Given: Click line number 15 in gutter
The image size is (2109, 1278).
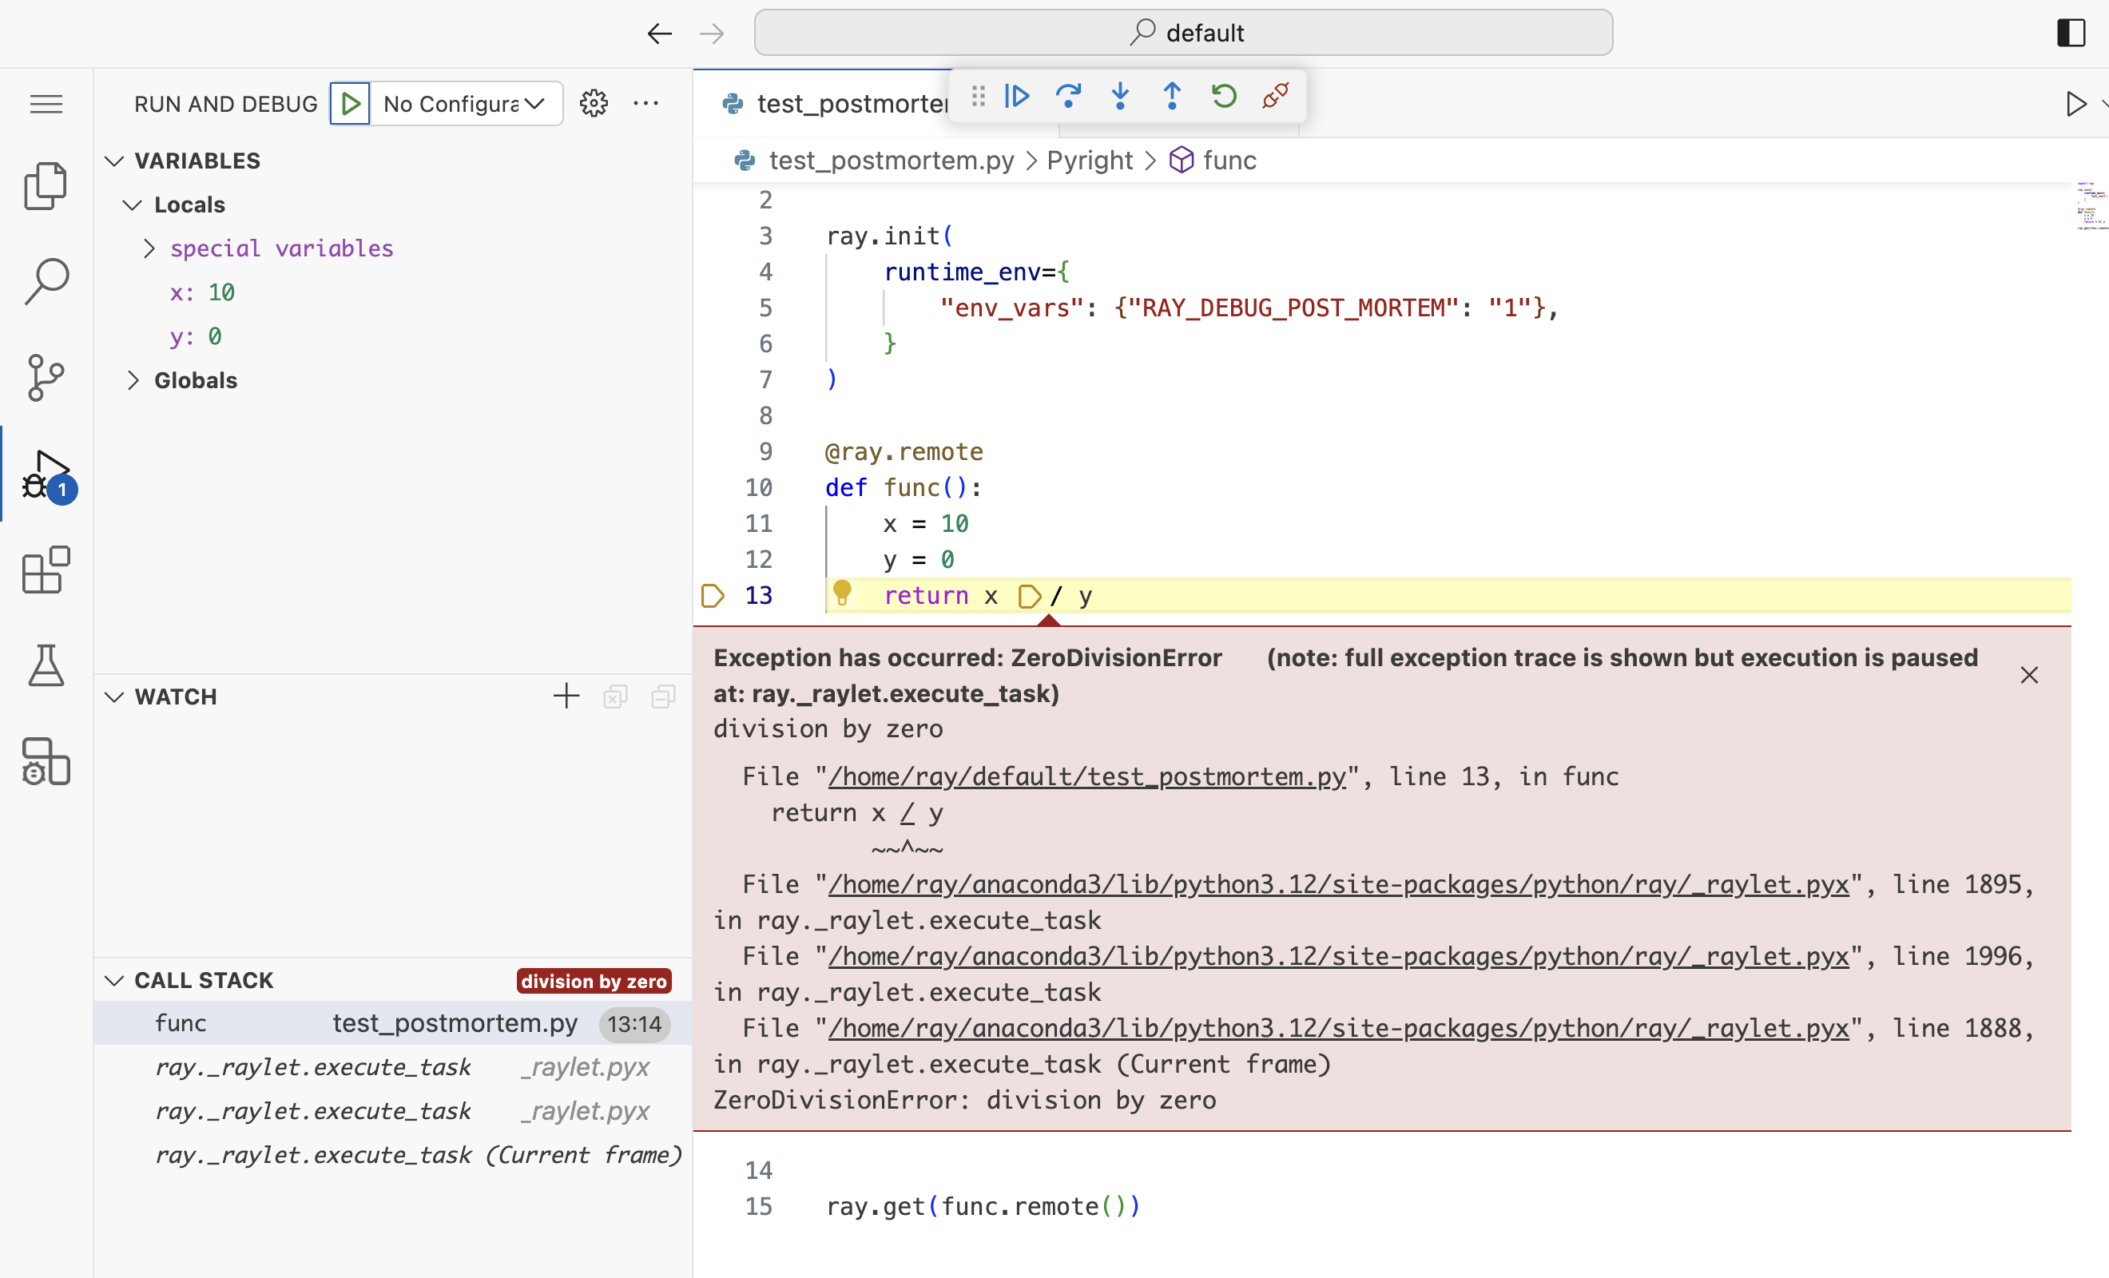Looking at the screenshot, I should point(758,1206).
